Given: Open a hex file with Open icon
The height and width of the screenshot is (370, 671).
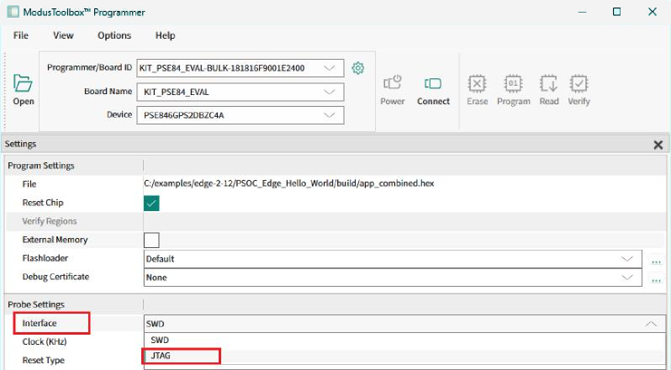Looking at the screenshot, I should click(x=23, y=90).
